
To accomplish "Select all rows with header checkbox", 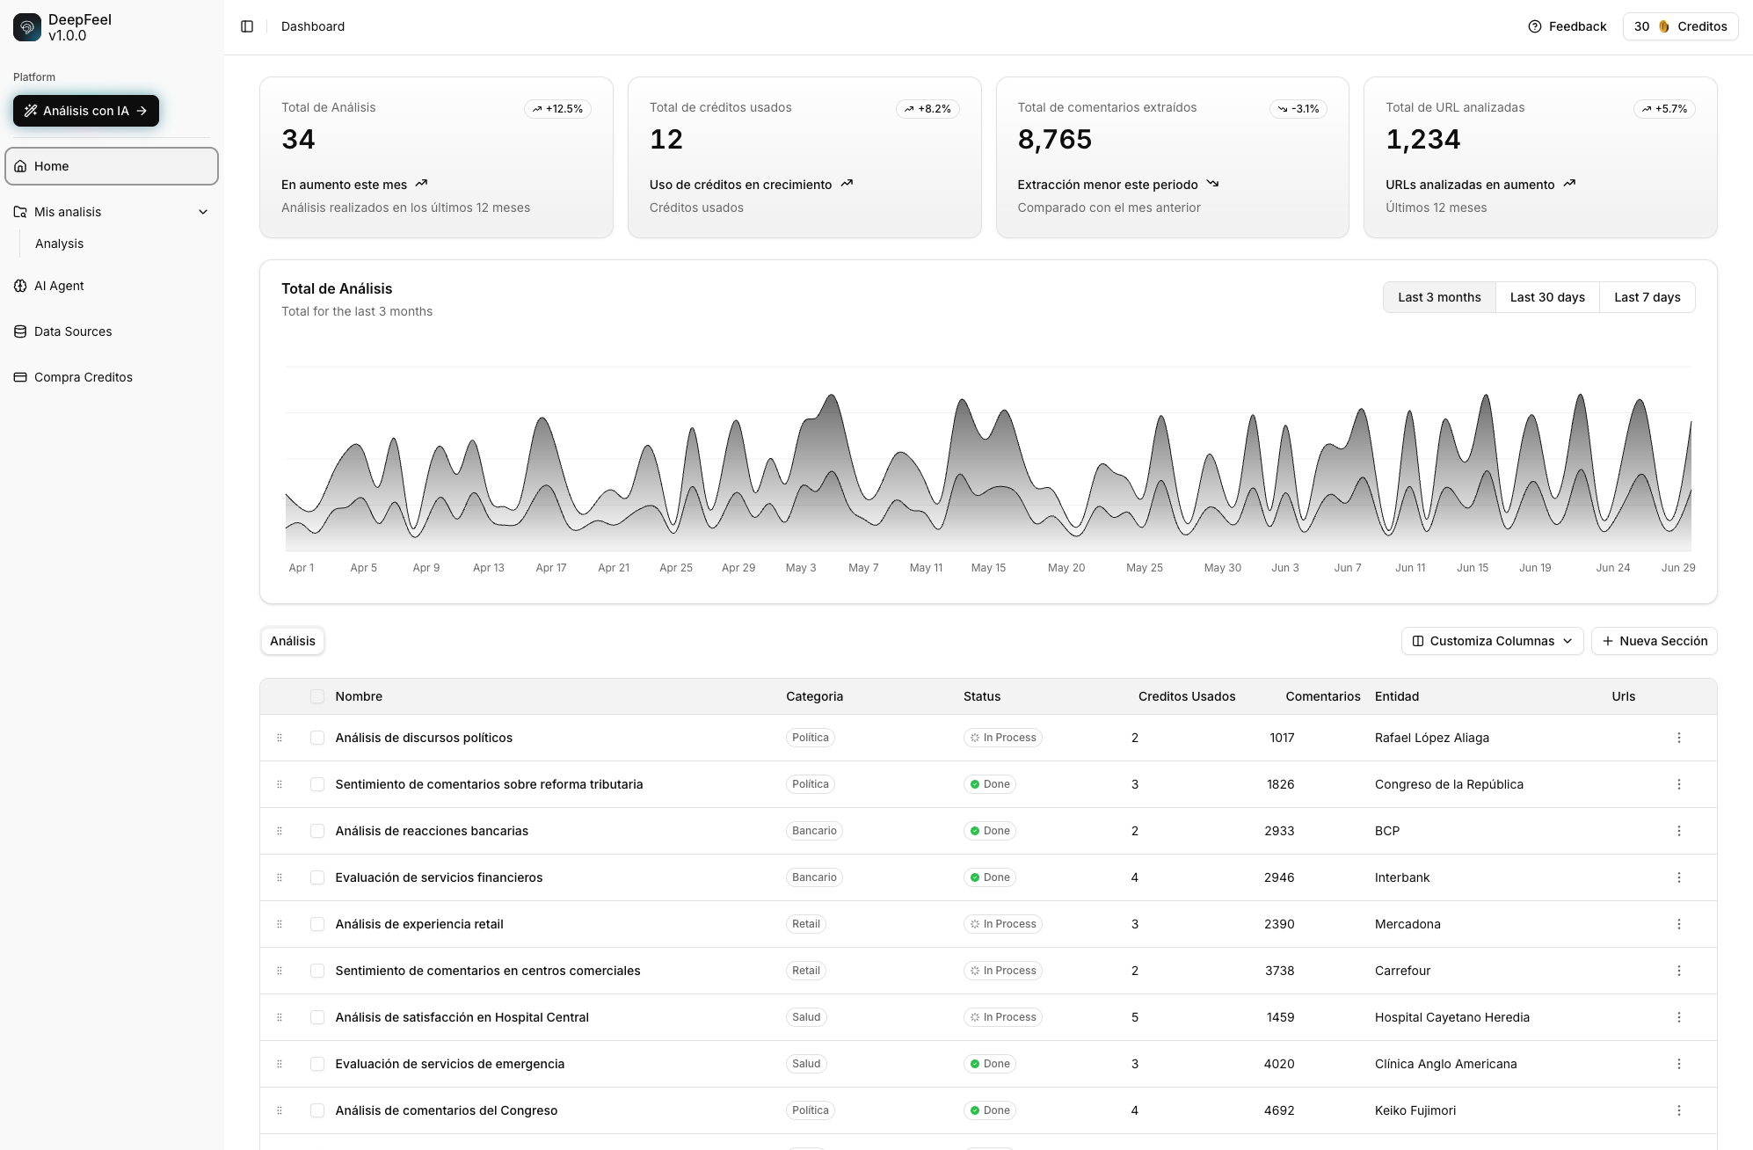I will (x=317, y=696).
